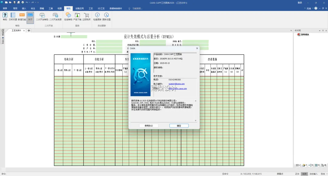Switch to the 插入 ribbon tab
The width and height of the screenshot is (328, 176).
[24, 8]
